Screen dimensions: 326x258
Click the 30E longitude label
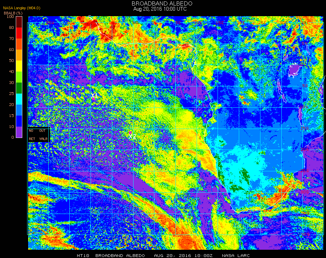[283, 22]
